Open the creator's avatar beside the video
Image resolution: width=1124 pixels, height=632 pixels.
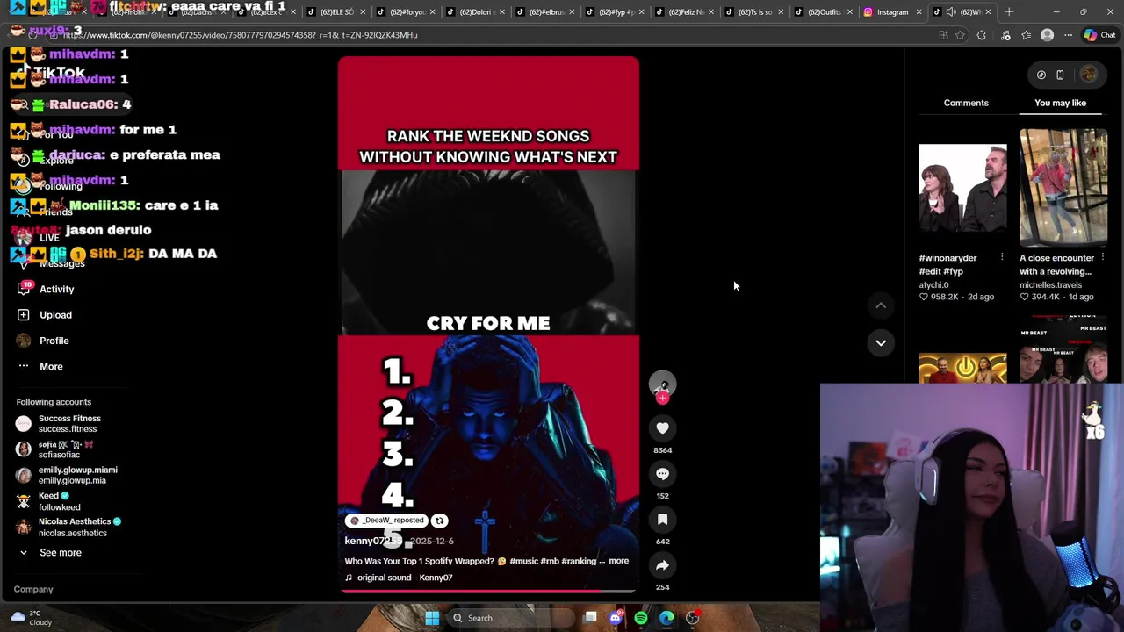[662, 384]
